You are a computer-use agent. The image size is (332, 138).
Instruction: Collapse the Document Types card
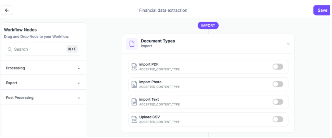click(288, 44)
